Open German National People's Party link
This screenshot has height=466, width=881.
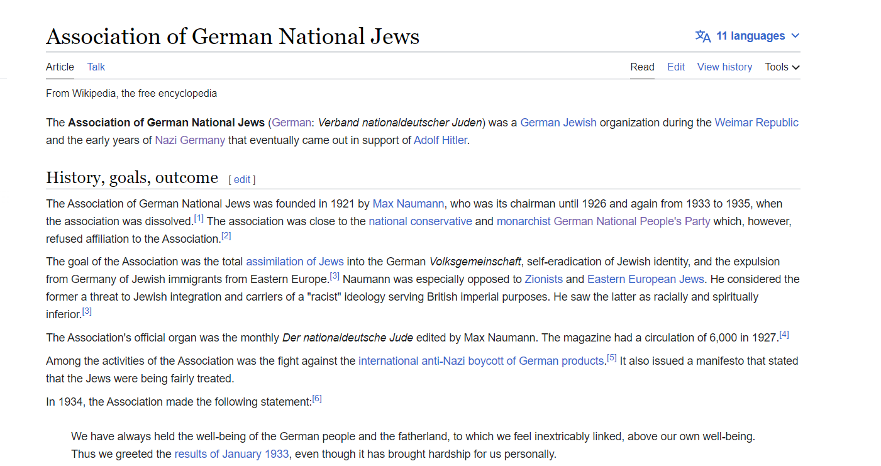(632, 221)
